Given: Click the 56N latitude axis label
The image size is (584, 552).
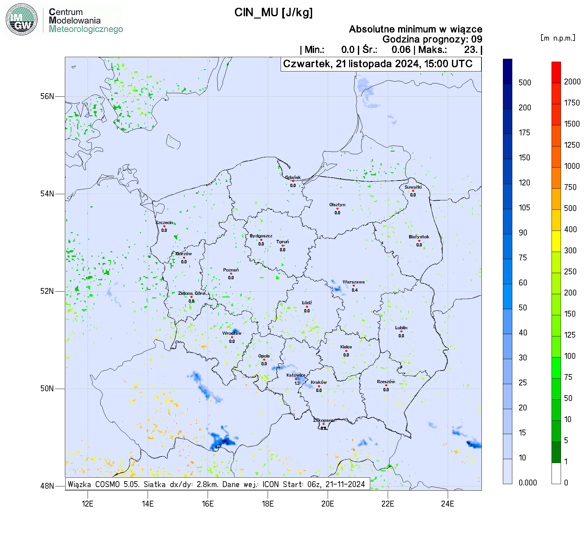Looking at the screenshot, I should click(x=47, y=96).
